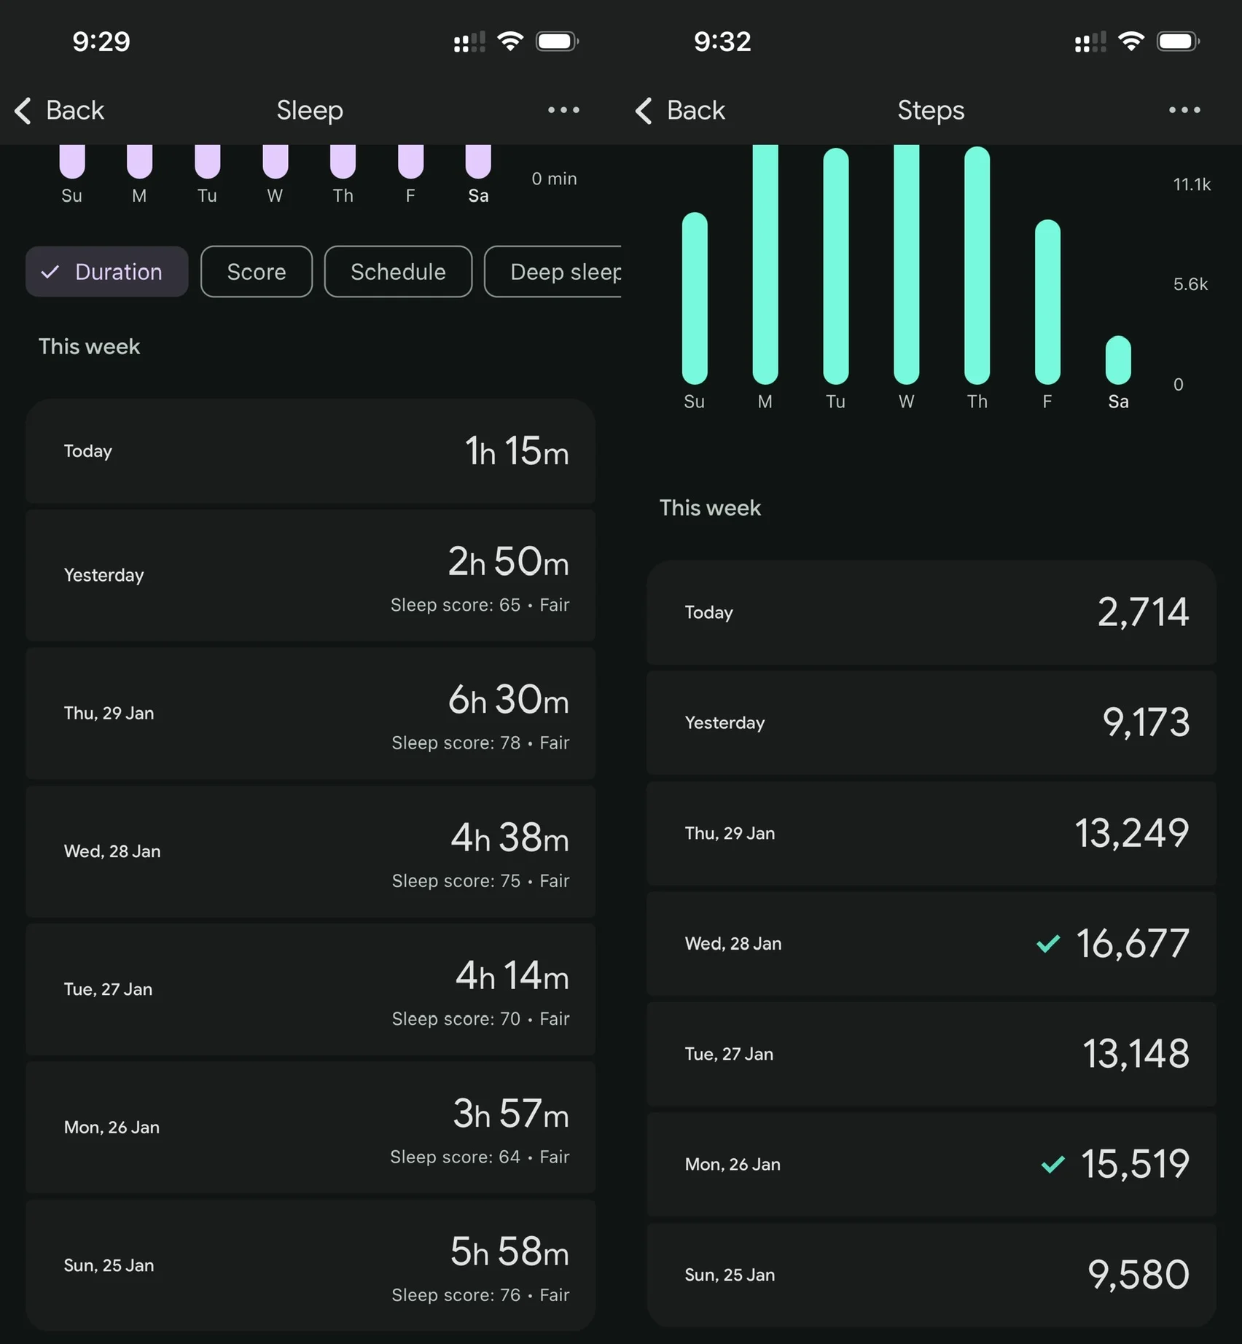
Task: Tap the back chevron on Steps screen
Action: pyautogui.click(x=644, y=111)
